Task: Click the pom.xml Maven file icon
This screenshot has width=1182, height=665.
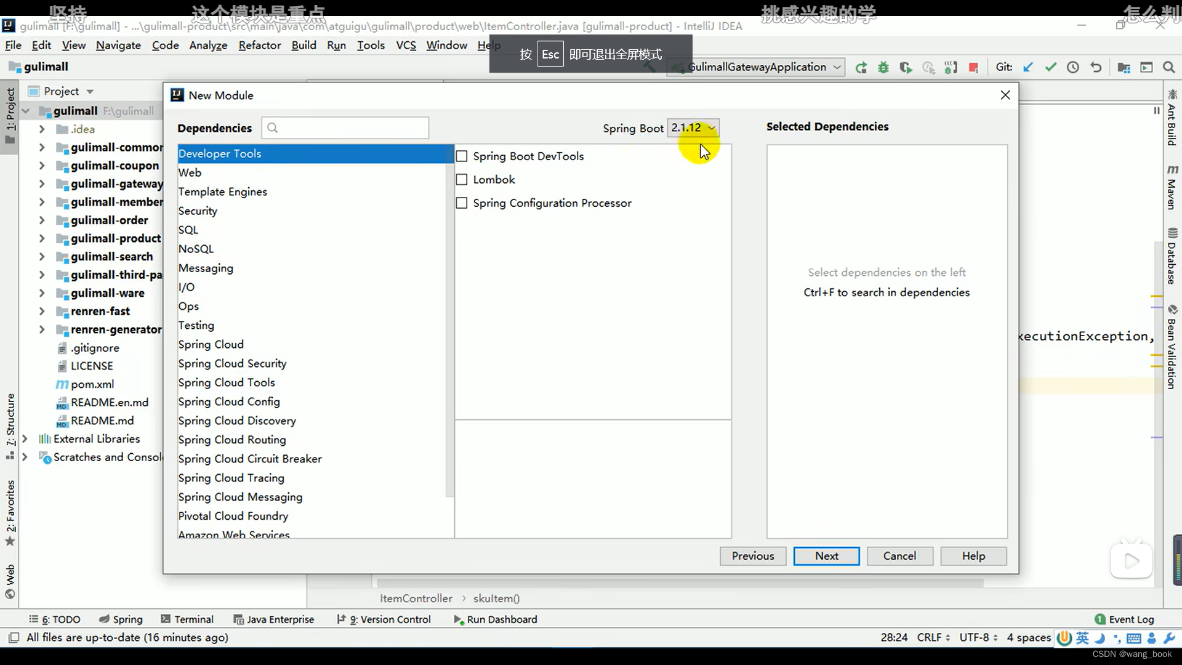Action: pos(62,384)
